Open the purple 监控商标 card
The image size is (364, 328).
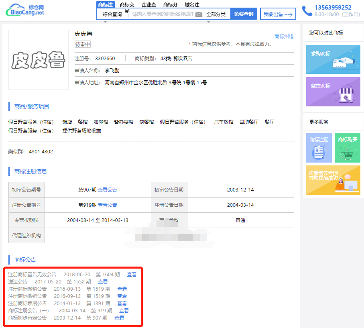coord(333,92)
